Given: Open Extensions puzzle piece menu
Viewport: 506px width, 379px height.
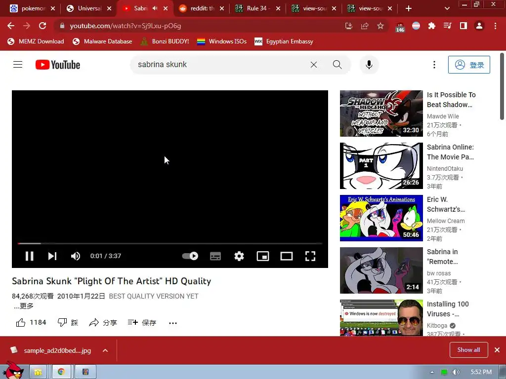Looking at the screenshot, I should pyautogui.click(x=432, y=26).
